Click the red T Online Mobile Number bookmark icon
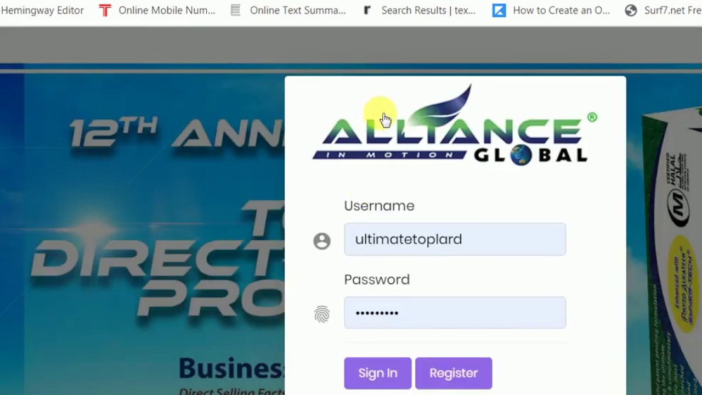This screenshot has height=395, width=702. tap(105, 10)
